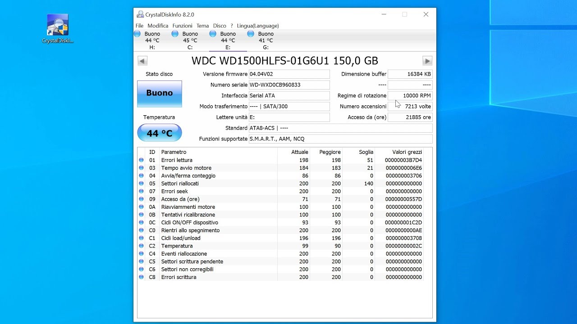
Task: Click Acceso da (ore) value 21885 ore
Action: tap(410, 117)
